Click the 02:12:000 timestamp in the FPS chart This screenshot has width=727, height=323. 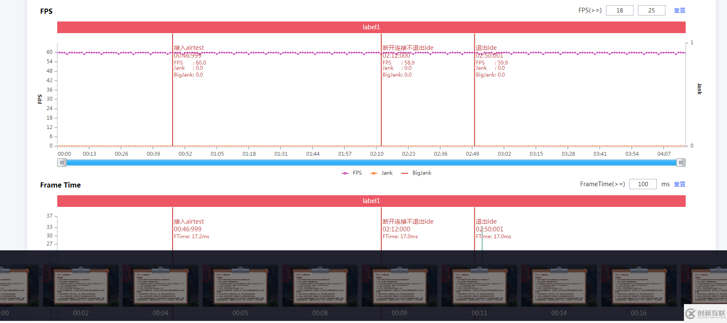coord(396,55)
